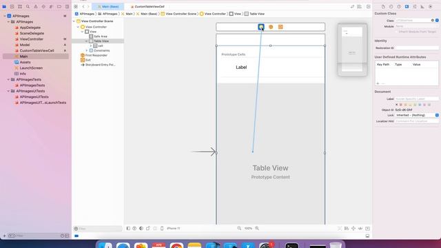Click the View Controller dock icon in the scene

coord(261,27)
